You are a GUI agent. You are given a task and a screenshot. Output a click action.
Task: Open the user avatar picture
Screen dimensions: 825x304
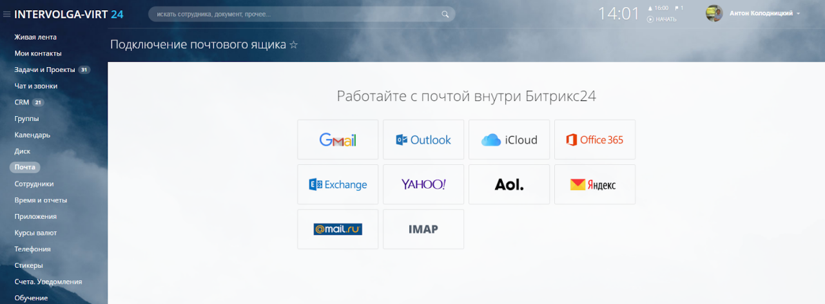(x=714, y=14)
